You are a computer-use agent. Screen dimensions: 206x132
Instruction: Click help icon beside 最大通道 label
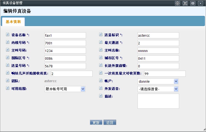(101, 43)
